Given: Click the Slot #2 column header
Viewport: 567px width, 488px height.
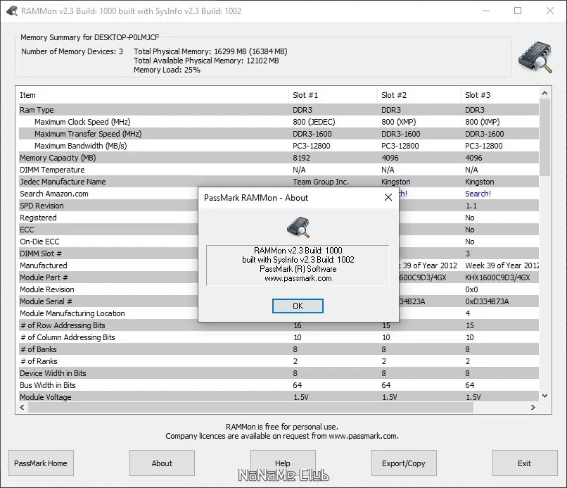Looking at the screenshot, I should coord(419,95).
